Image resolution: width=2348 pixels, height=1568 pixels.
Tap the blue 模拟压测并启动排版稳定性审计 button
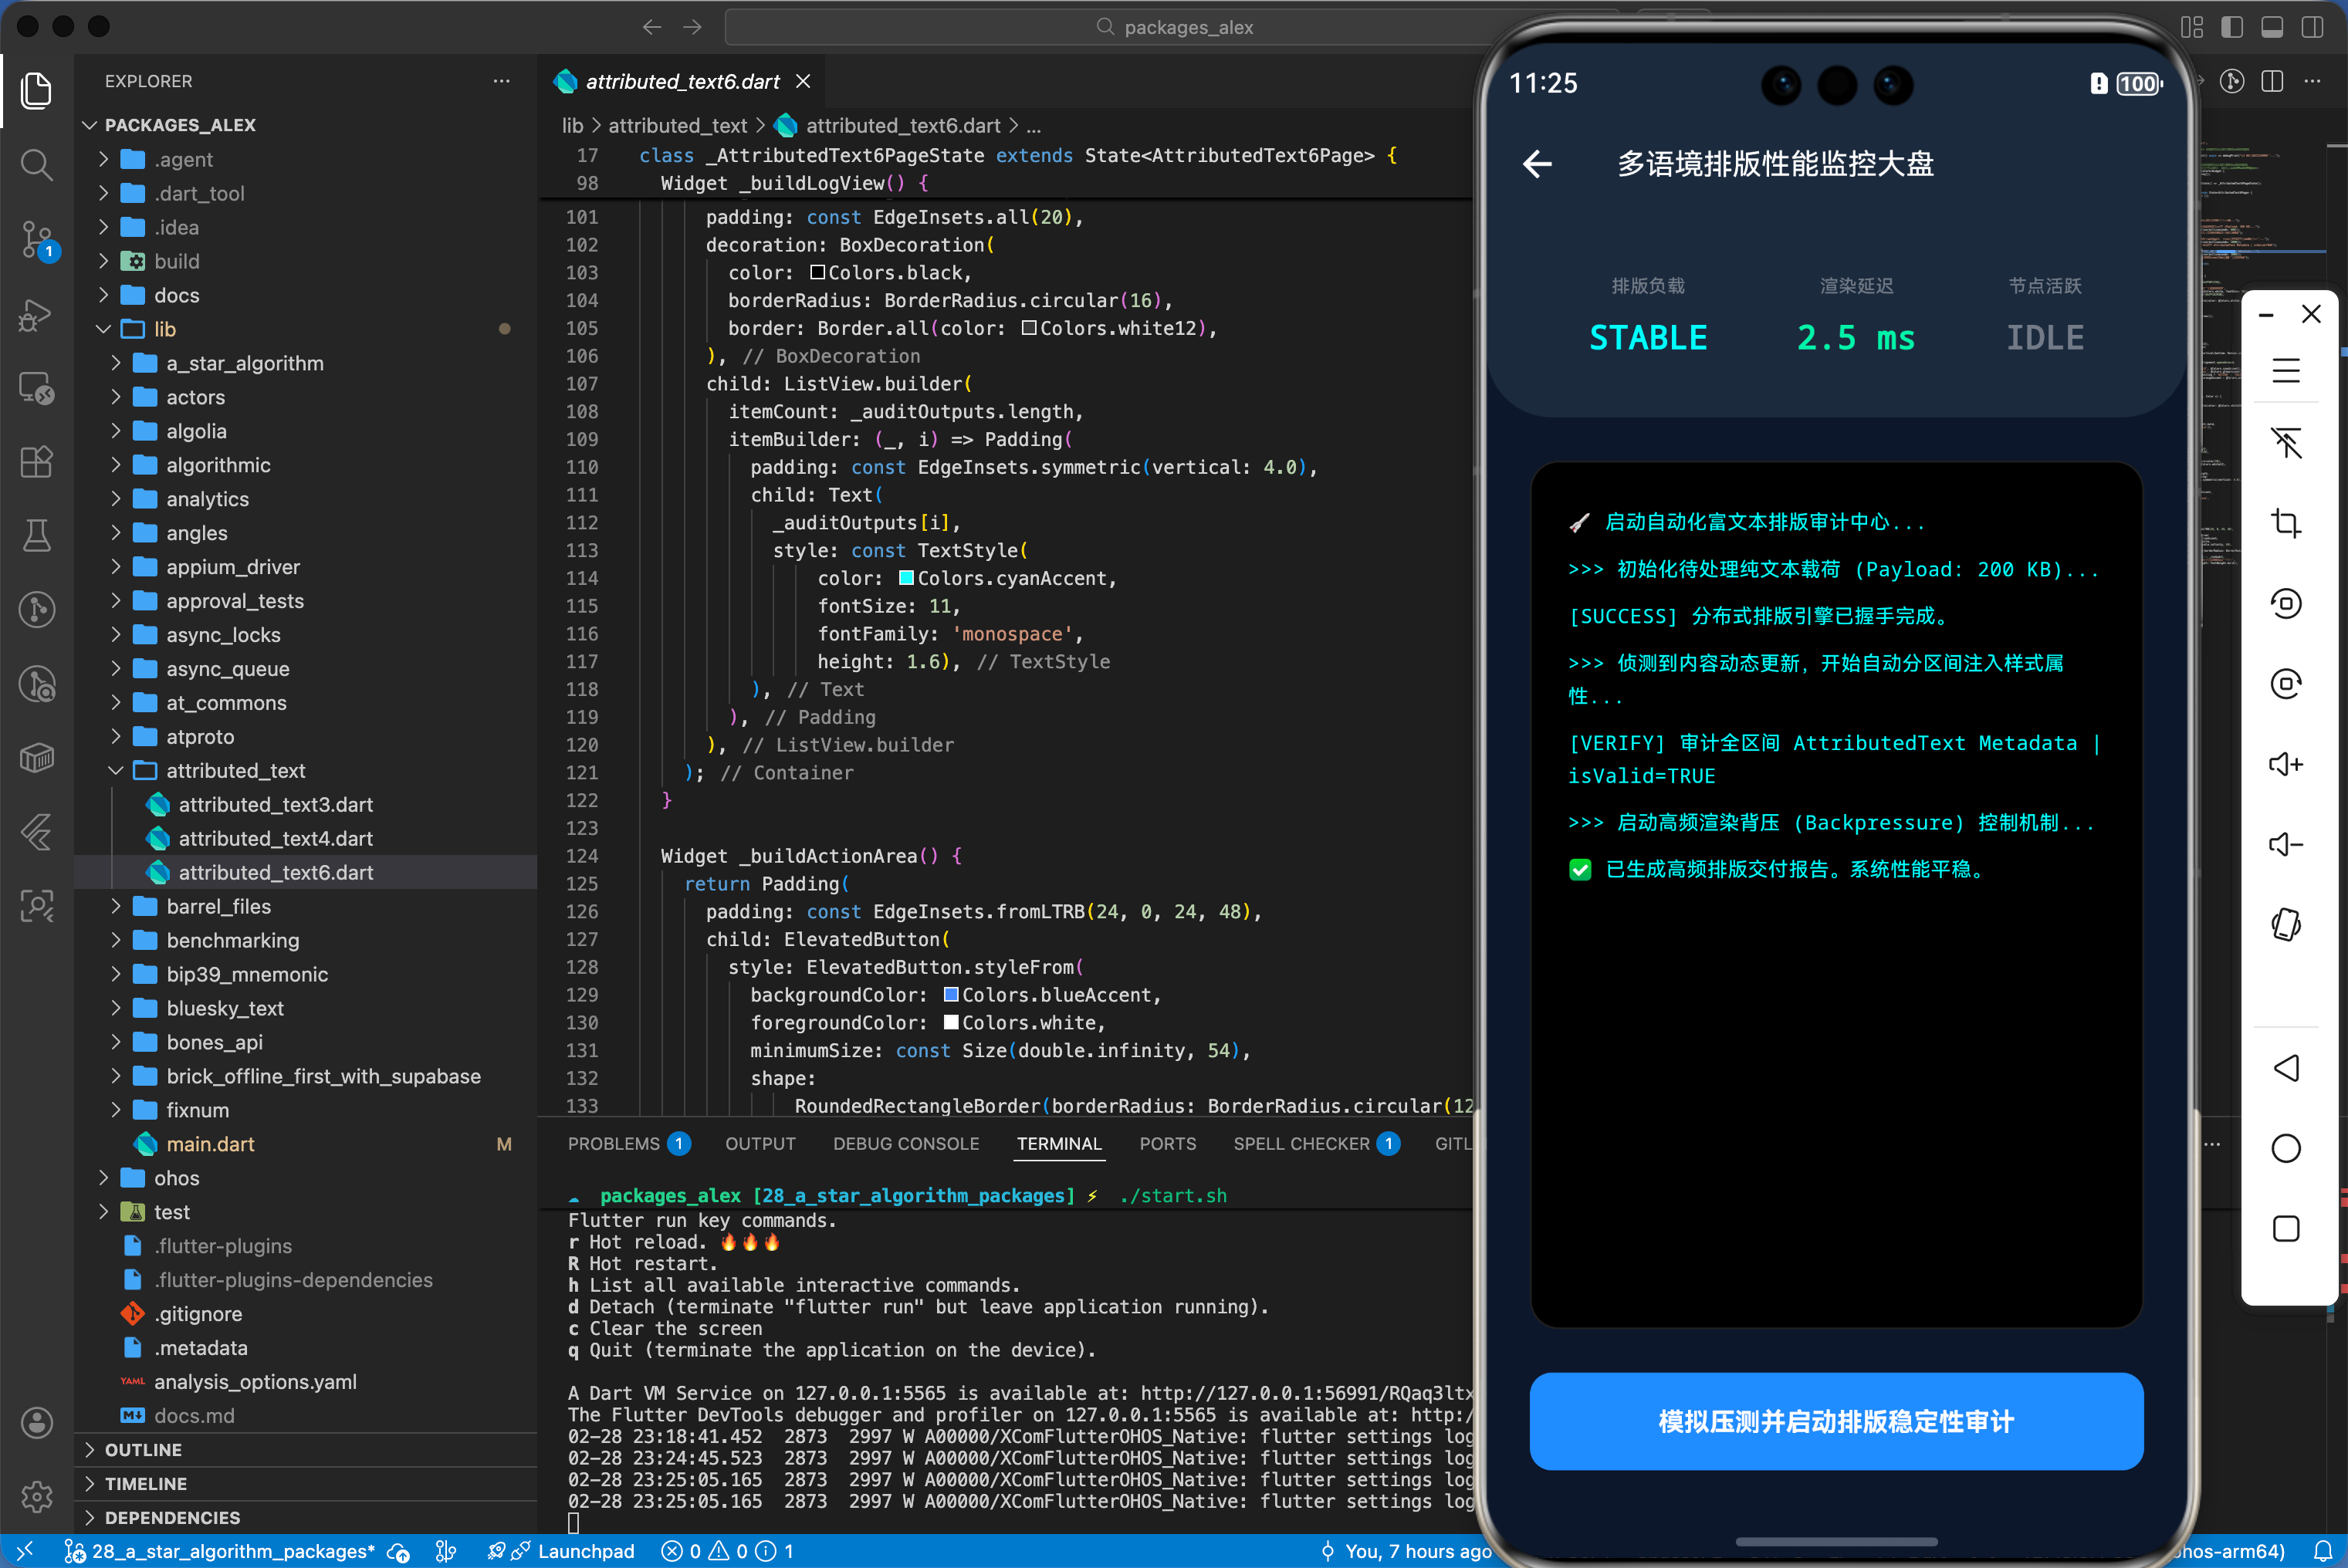point(1835,1421)
